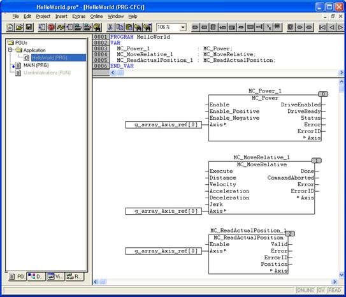The width and height of the screenshot is (346, 297).
Task: Click the New file toolbar icon
Action: 10,27
